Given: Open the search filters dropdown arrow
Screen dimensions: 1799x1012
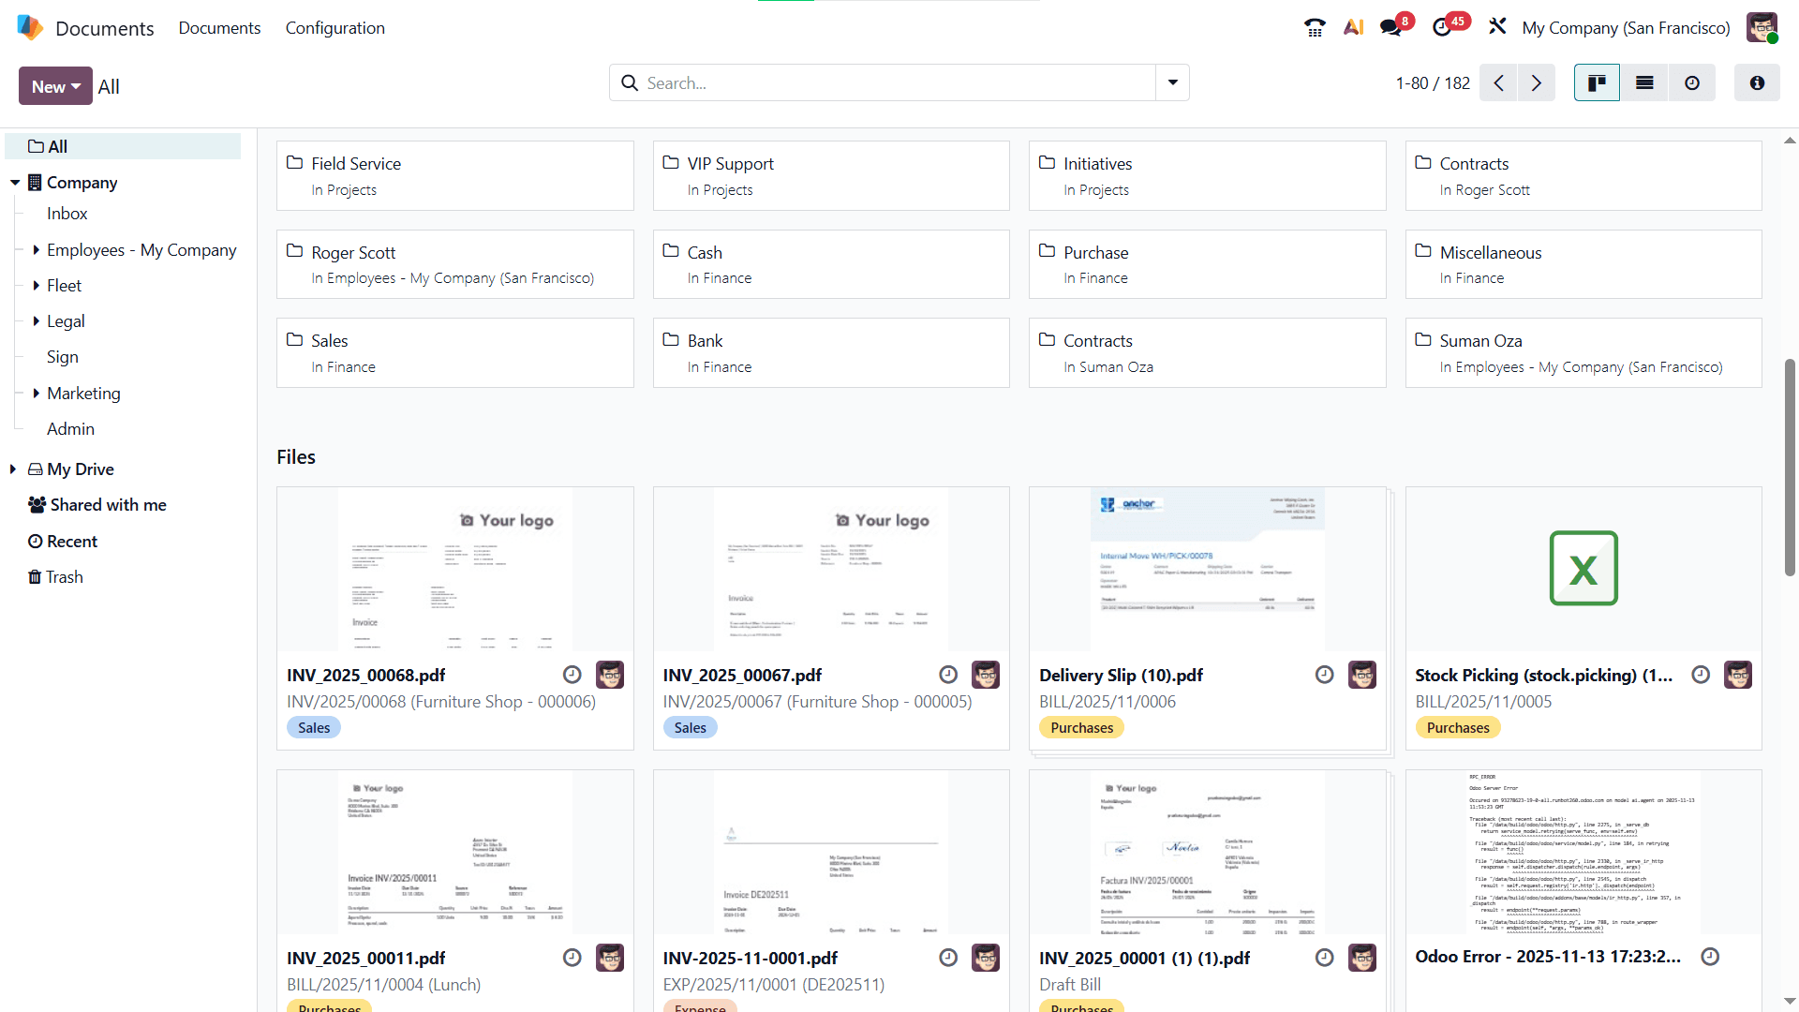Looking at the screenshot, I should tap(1171, 82).
